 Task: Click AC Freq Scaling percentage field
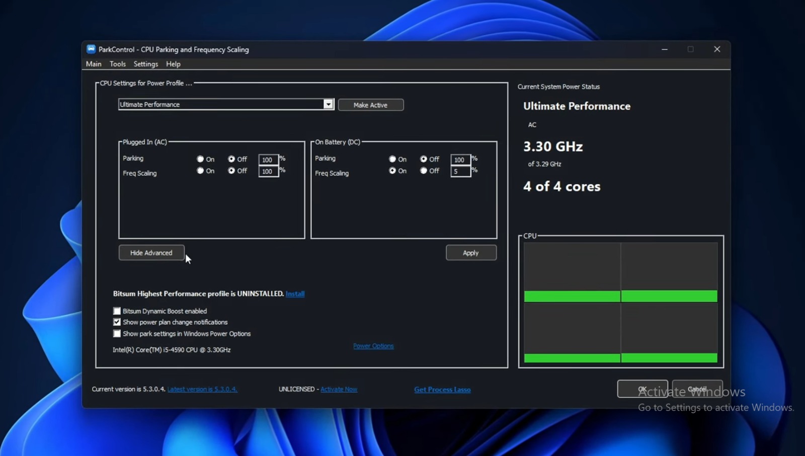point(268,172)
